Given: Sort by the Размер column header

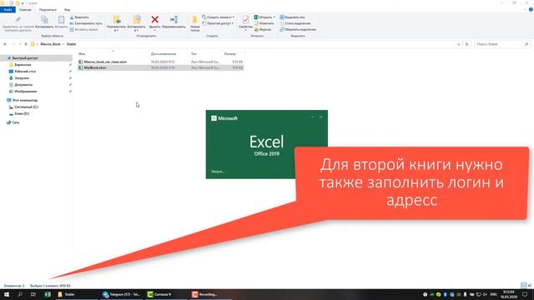Looking at the screenshot, I should [230, 53].
